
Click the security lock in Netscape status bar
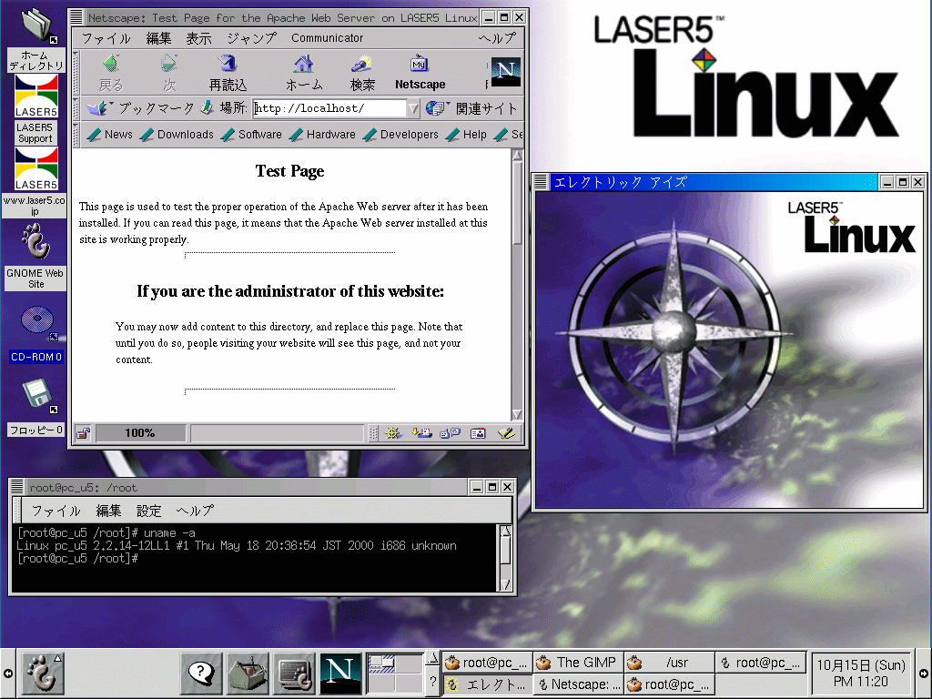point(83,433)
